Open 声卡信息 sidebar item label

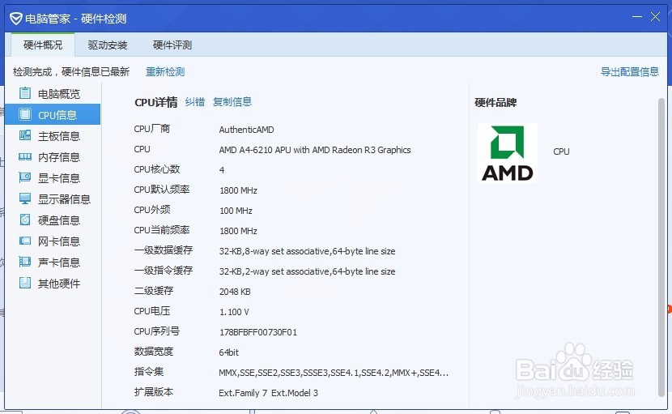[x=59, y=262]
